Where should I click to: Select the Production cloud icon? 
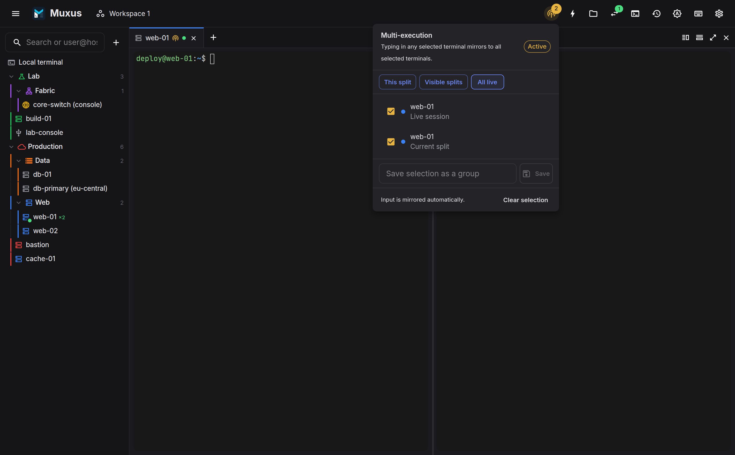(22, 147)
